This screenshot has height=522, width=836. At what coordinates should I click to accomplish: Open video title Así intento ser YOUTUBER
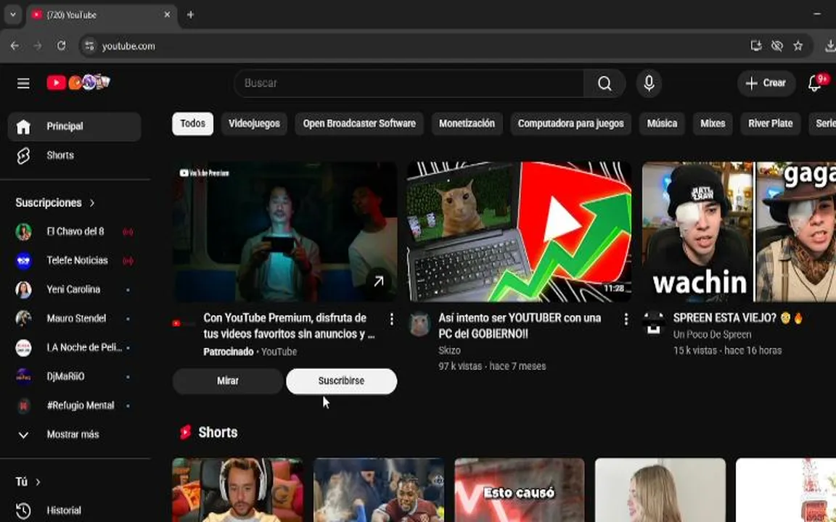point(520,326)
